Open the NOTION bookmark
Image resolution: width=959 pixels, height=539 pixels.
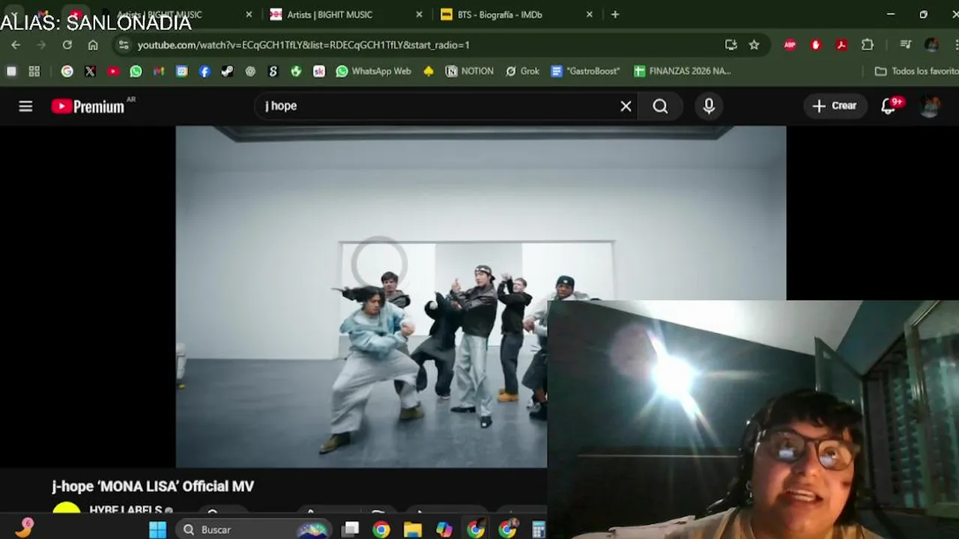(470, 71)
